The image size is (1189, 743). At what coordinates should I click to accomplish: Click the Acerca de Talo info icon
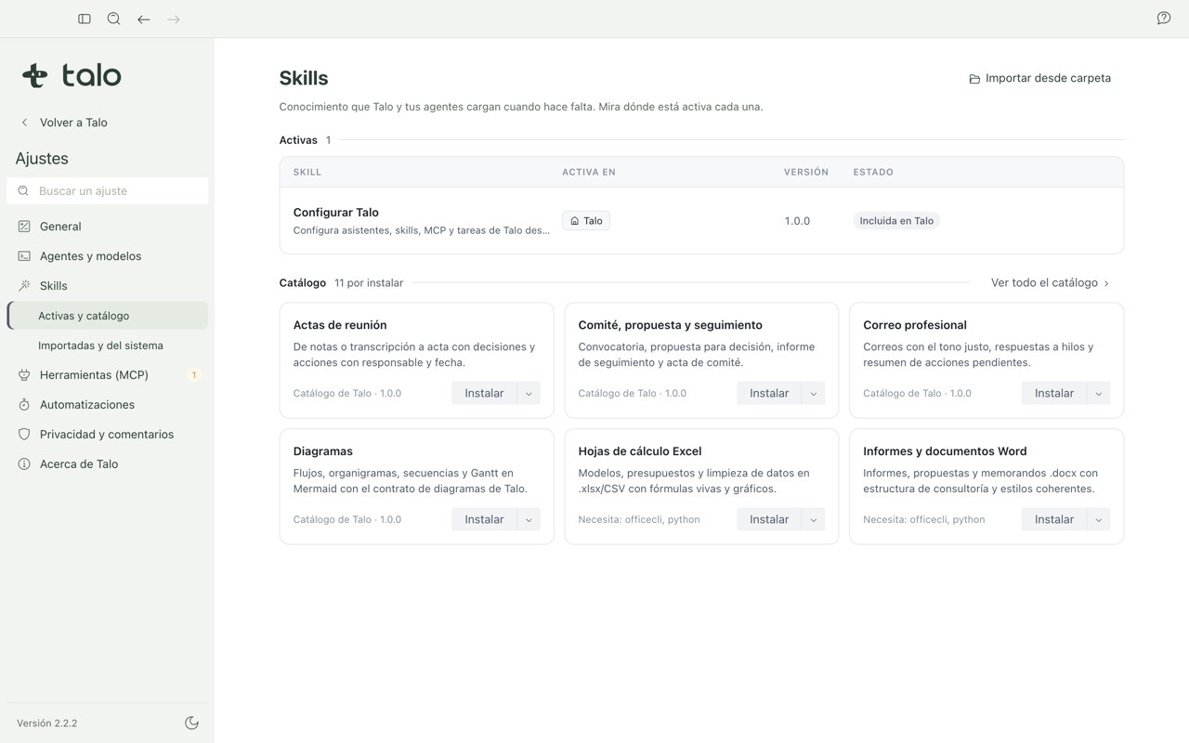click(24, 464)
